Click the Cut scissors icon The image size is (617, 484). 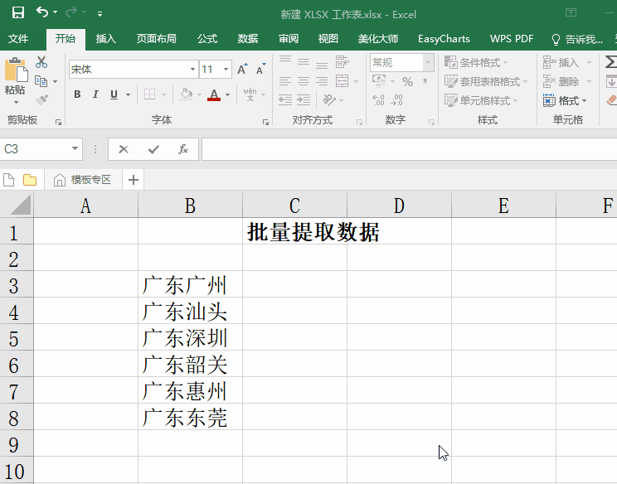(41, 63)
